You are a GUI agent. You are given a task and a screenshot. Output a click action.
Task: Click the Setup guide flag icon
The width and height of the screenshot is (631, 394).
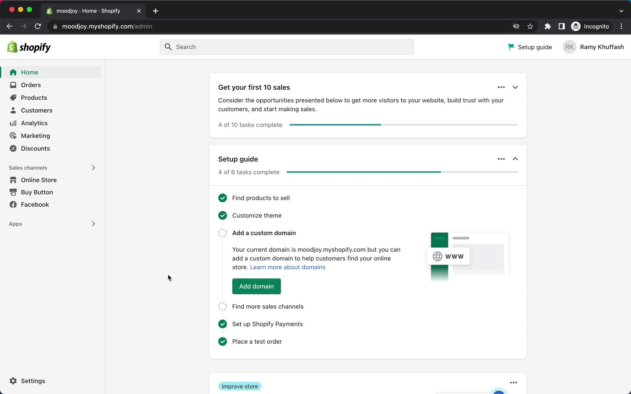point(511,47)
